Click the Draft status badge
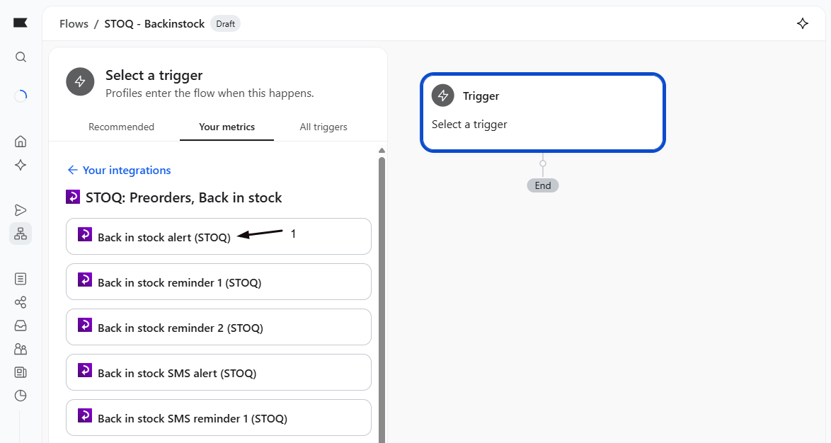The height and width of the screenshot is (443, 831). click(x=225, y=24)
